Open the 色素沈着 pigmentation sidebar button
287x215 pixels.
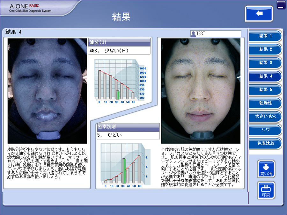tap(265, 143)
